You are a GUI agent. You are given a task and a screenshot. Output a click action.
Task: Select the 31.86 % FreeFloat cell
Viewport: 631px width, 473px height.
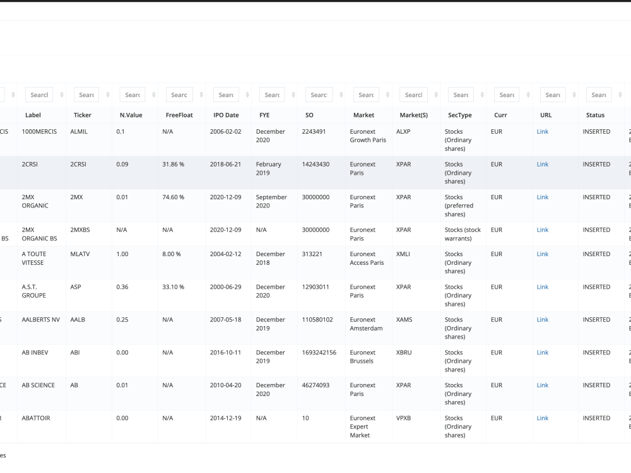pos(182,173)
